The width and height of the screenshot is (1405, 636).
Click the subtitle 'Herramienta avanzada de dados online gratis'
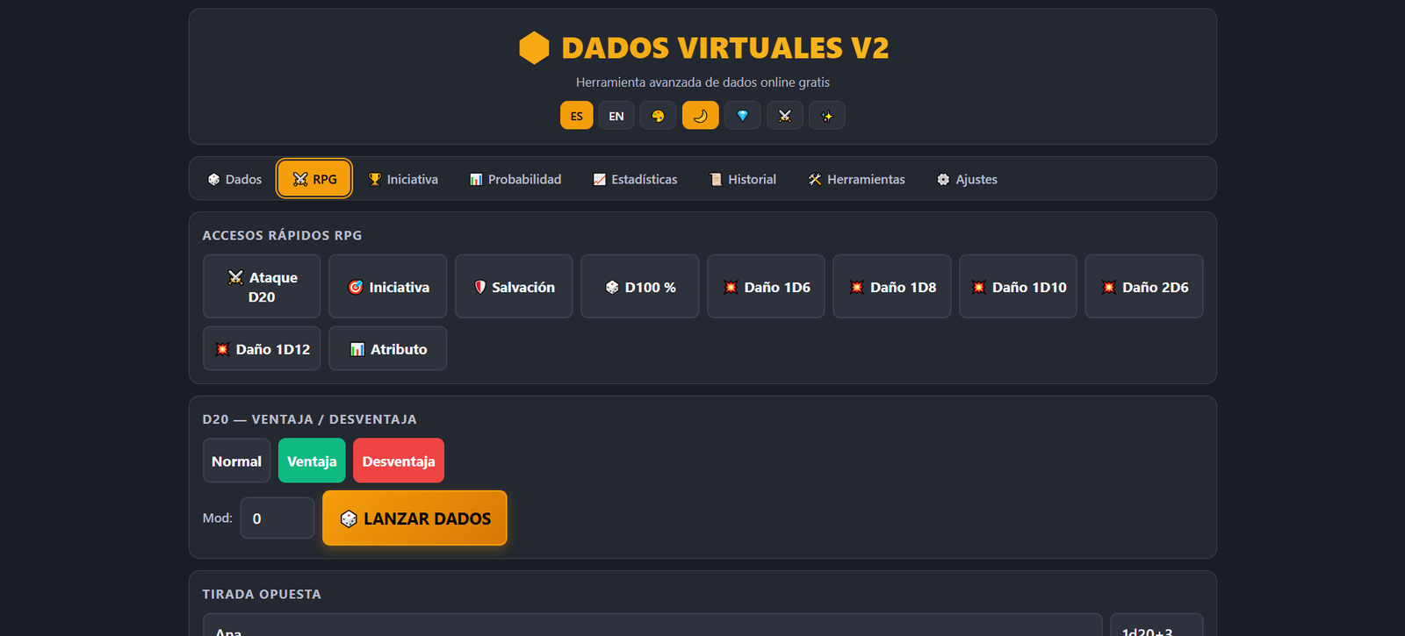click(x=702, y=82)
